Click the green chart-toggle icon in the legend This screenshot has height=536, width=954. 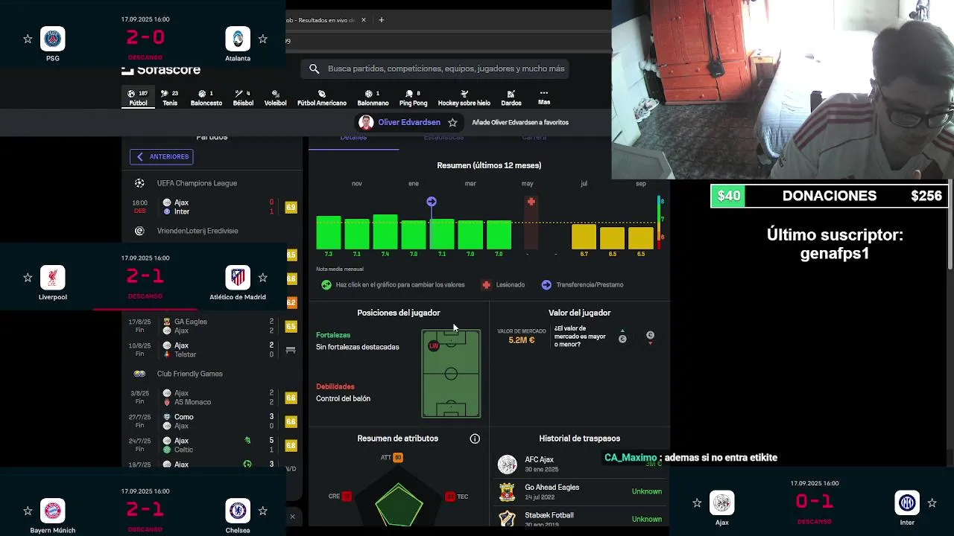pos(326,284)
